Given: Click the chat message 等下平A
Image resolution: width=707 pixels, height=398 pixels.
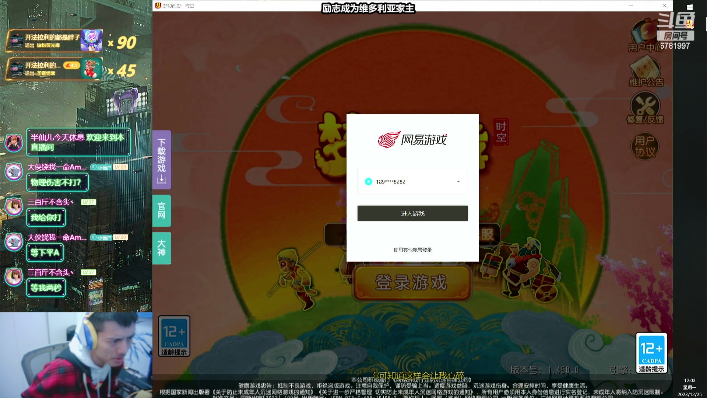Looking at the screenshot, I should (45, 253).
